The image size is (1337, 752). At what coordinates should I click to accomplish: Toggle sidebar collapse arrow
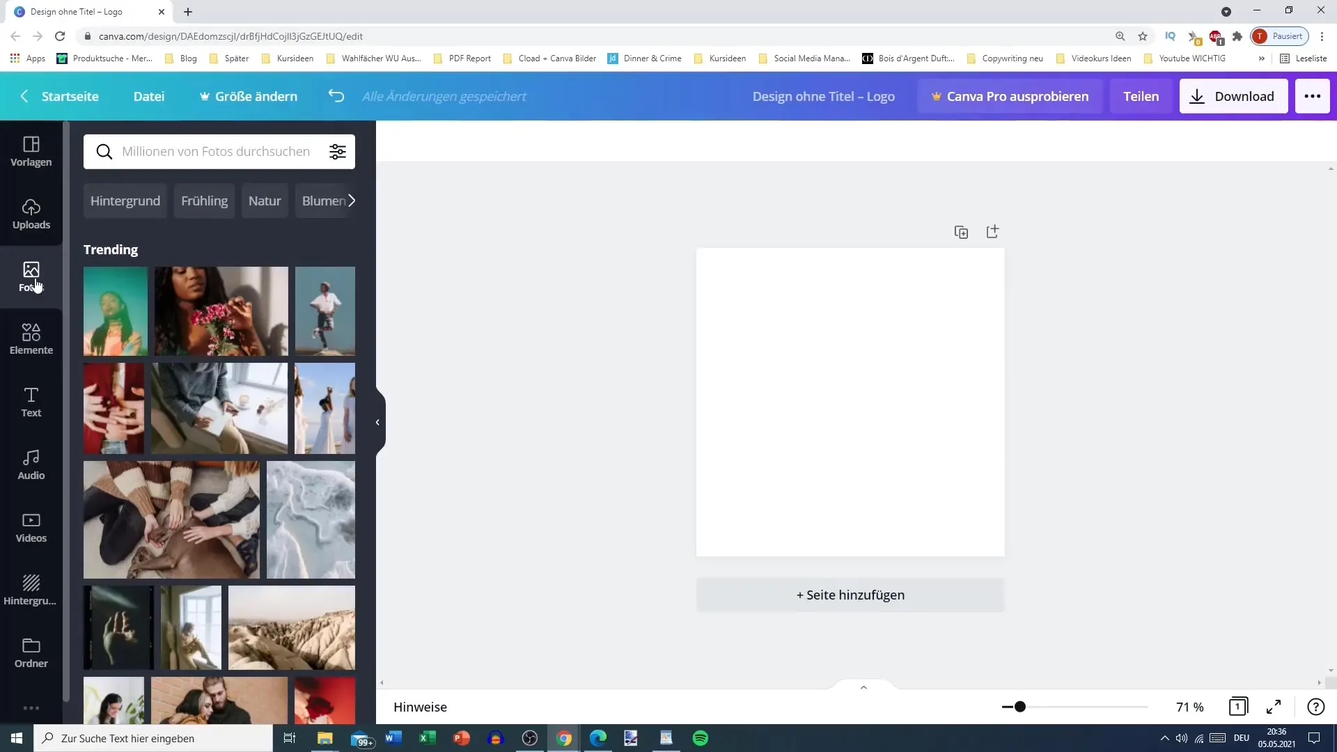[x=377, y=421]
